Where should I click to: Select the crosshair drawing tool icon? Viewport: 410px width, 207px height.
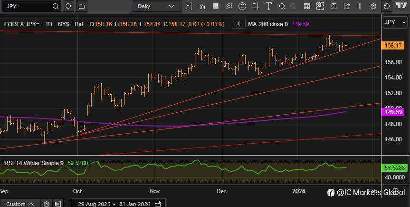255,6
